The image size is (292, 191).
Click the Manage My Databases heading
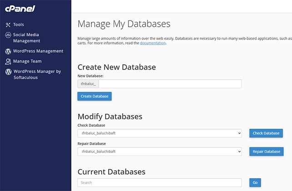tap(124, 24)
